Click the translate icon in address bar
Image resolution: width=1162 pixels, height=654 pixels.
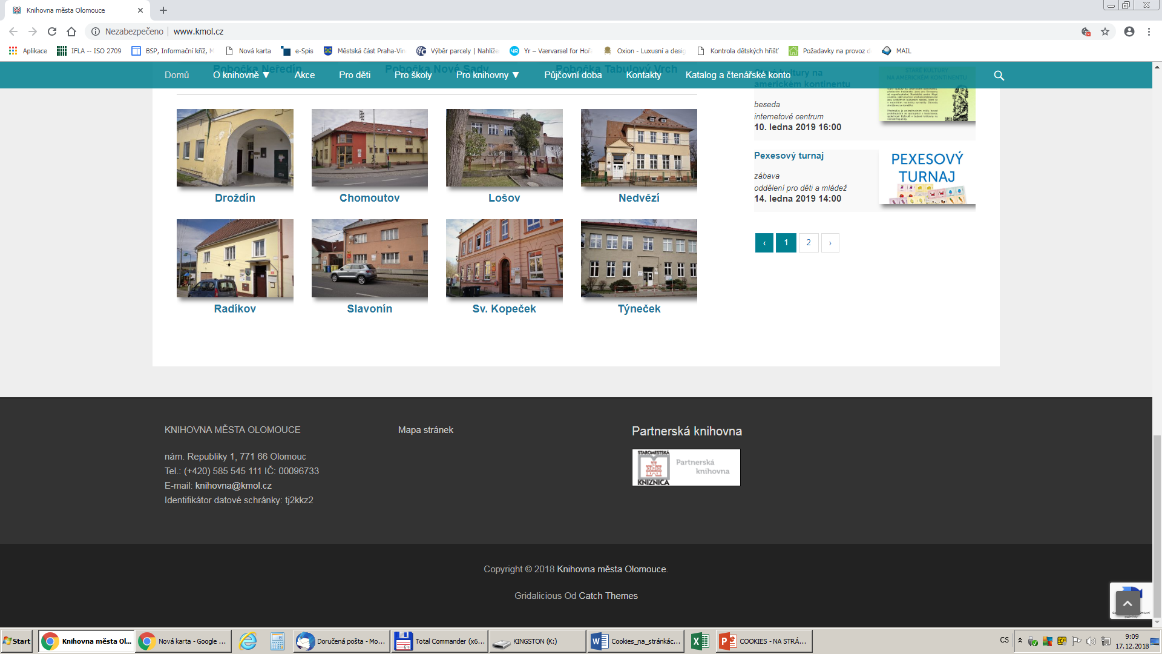click(x=1086, y=31)
